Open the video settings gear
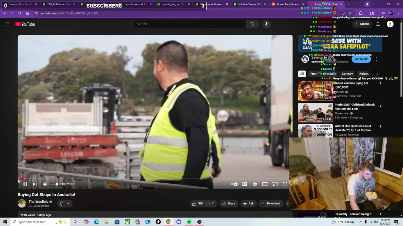Screen dimensions: 403x226 point(255,184)
